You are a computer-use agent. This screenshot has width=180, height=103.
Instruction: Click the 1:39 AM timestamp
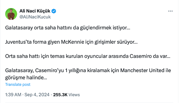13,95
